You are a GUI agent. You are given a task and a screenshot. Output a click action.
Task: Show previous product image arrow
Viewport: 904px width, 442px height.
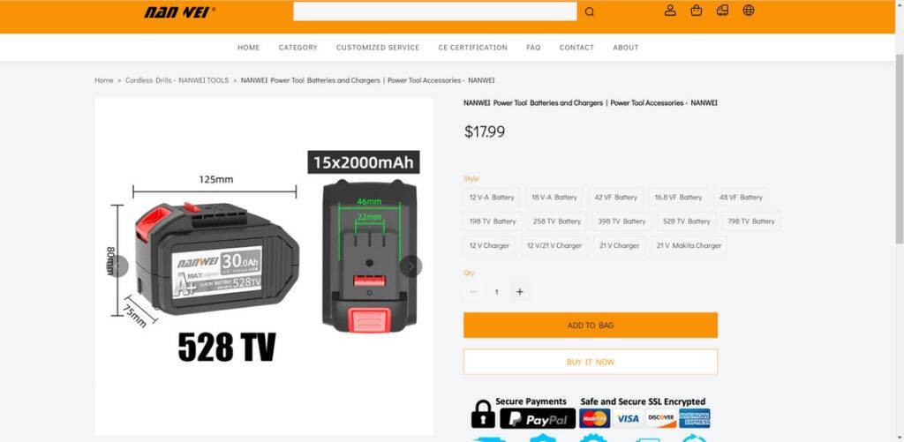(x=117, y=266)
